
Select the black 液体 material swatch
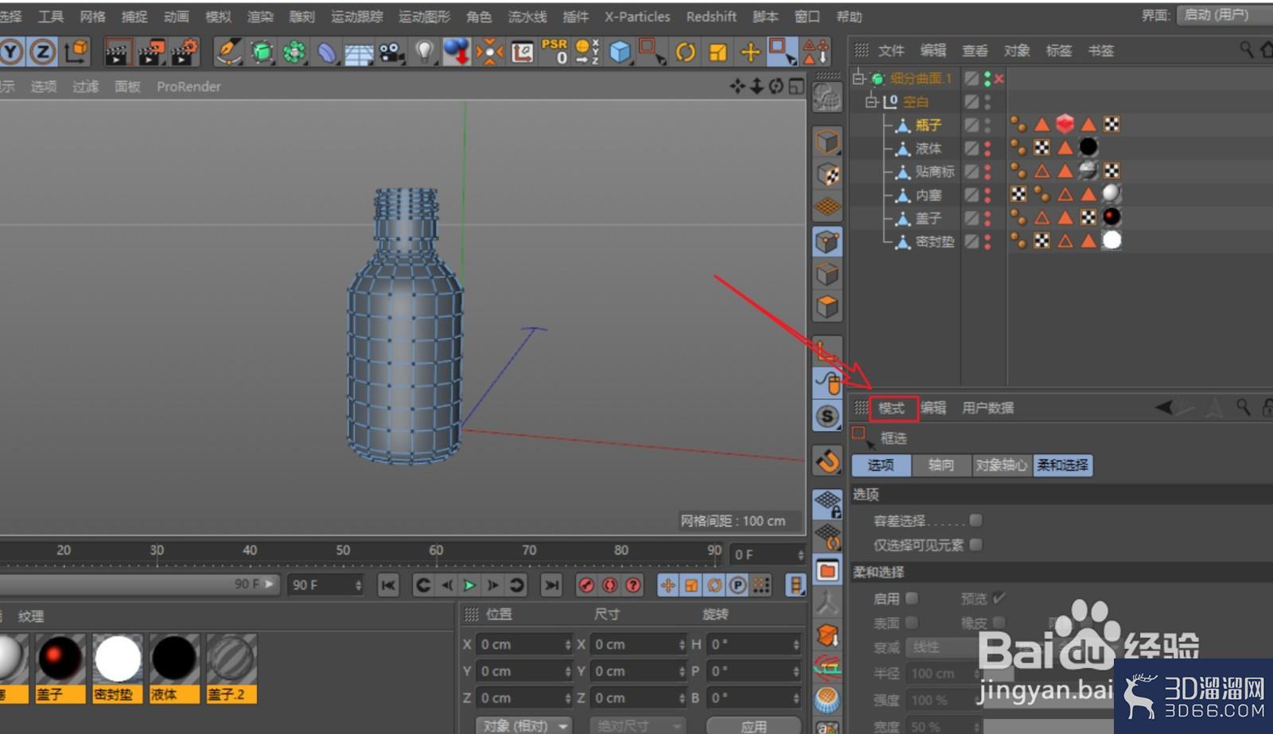174,659
